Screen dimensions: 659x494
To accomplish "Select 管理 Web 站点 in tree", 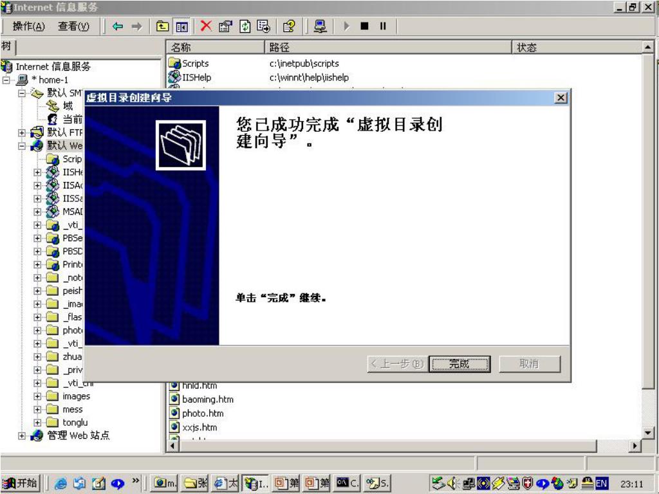I will click(78, 435).
